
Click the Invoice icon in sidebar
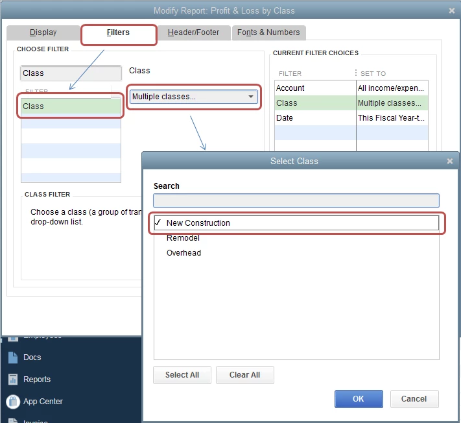[x=13, y=420]
